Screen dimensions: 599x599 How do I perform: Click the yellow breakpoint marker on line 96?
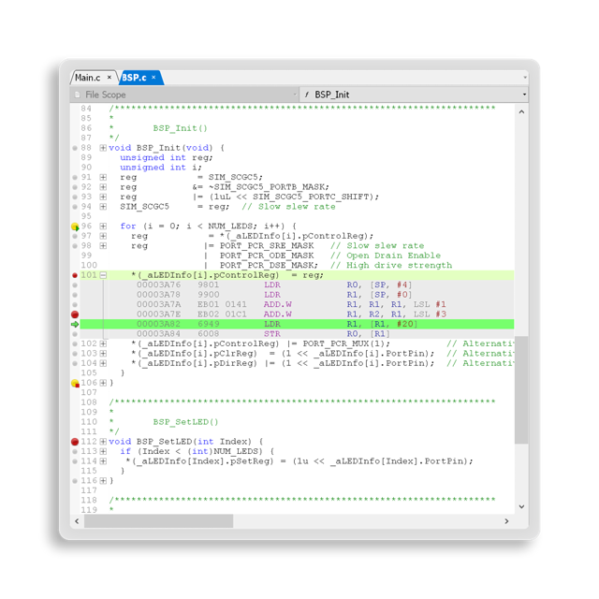point(75,226)
